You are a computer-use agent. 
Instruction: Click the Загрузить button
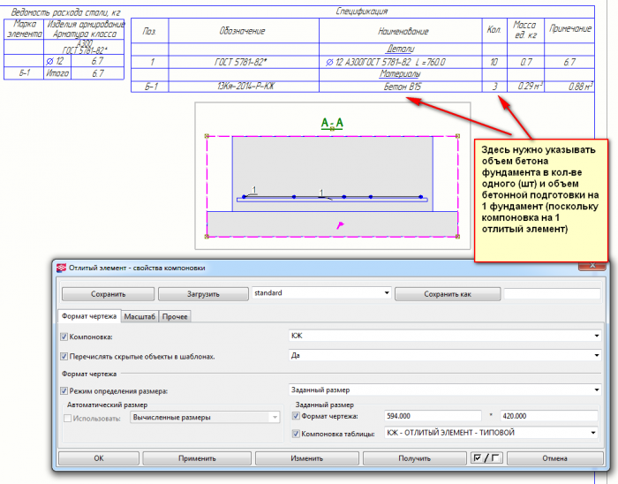[203, 294]
